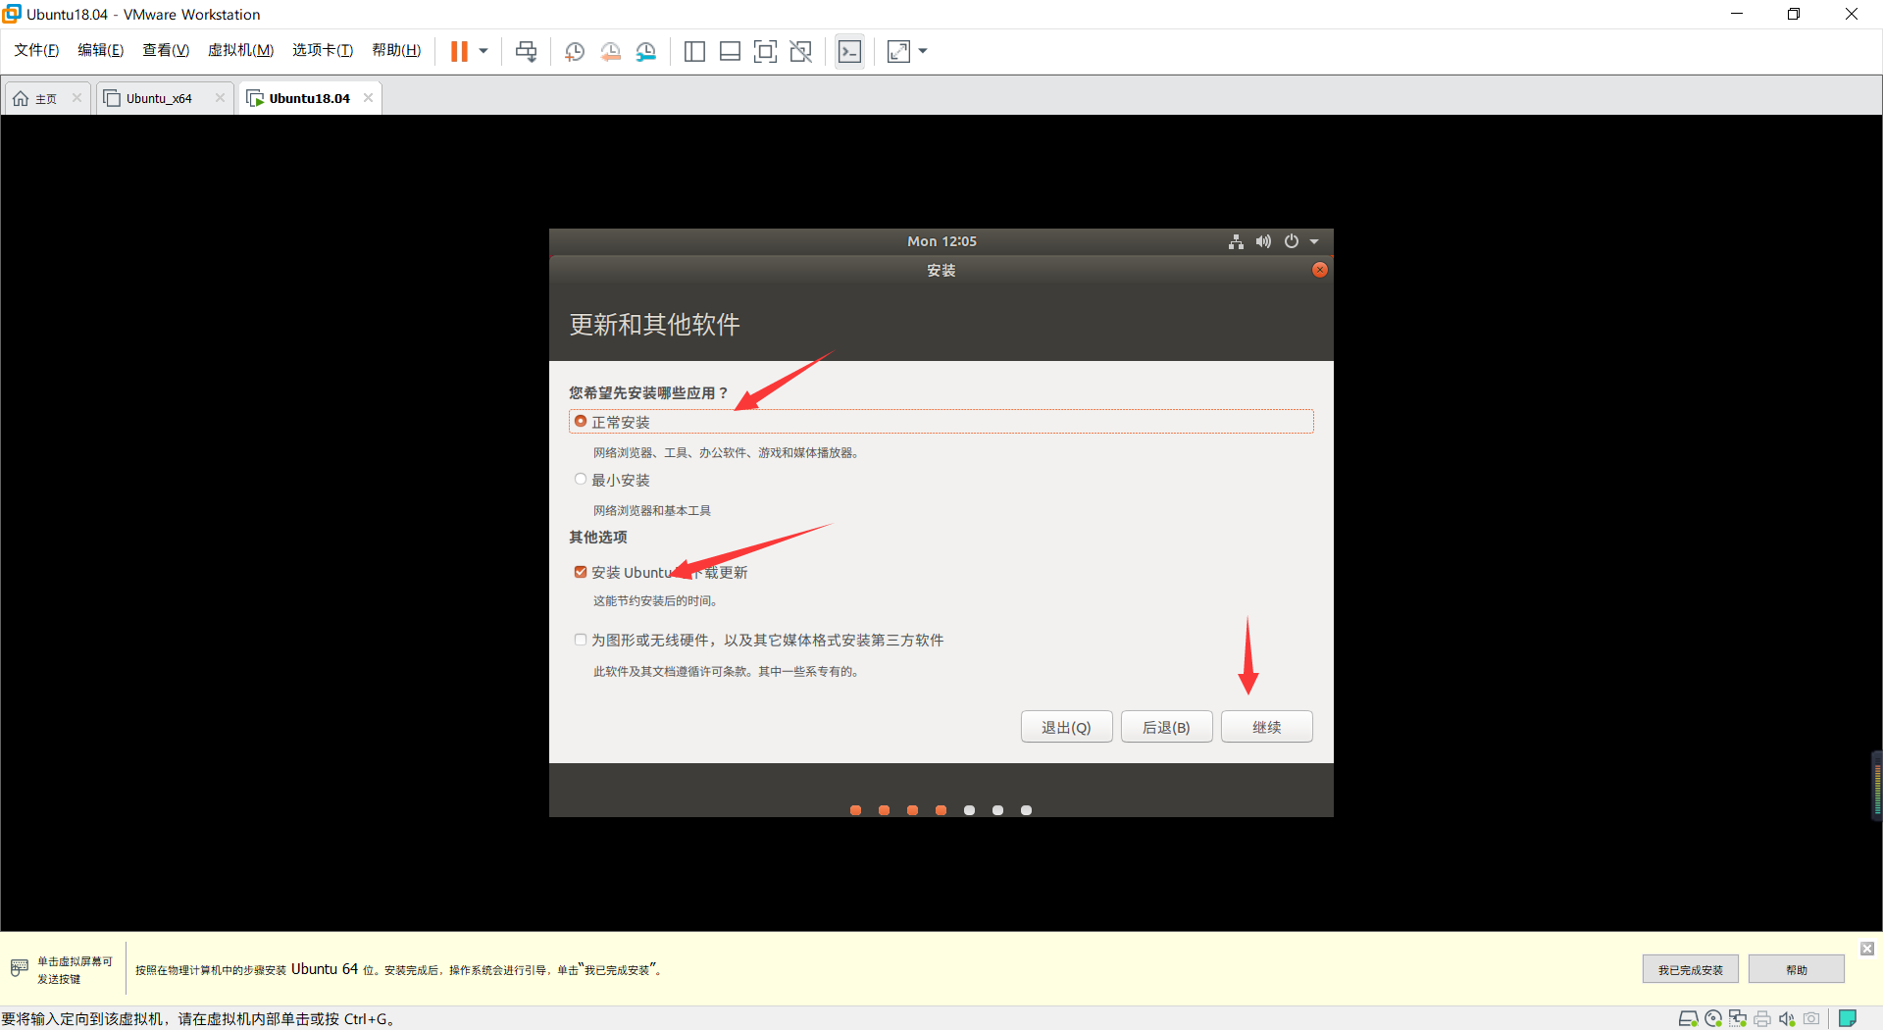The height and width of the screenshot is (1030, 1883).
Task: Open the 虚拟机(M) menu
Action: (x=240, y=50)
